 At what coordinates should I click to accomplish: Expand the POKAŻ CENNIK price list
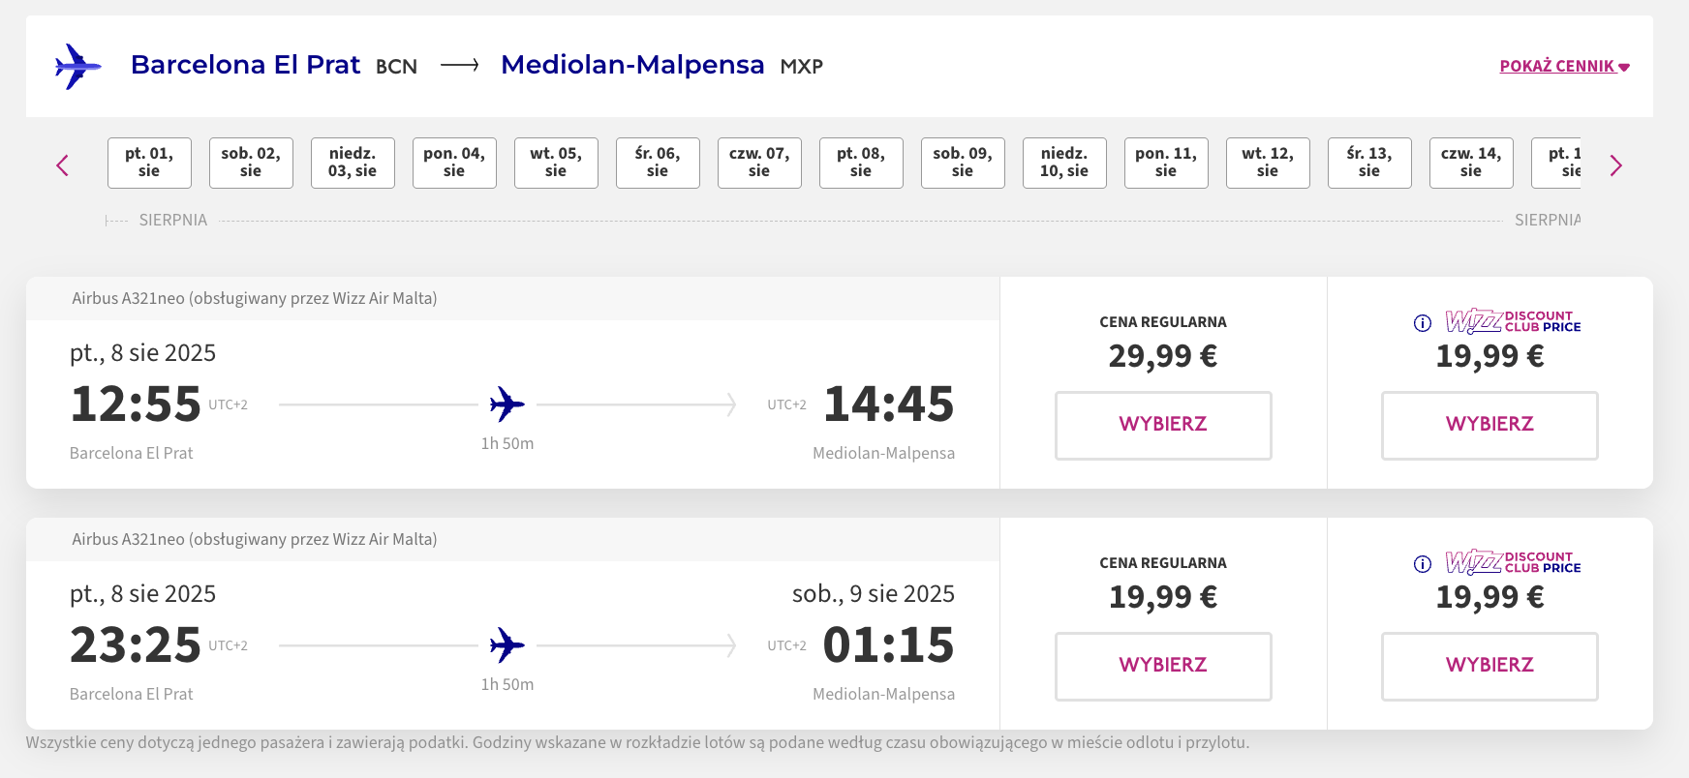pyautogui.click(x=1565, y=67)
